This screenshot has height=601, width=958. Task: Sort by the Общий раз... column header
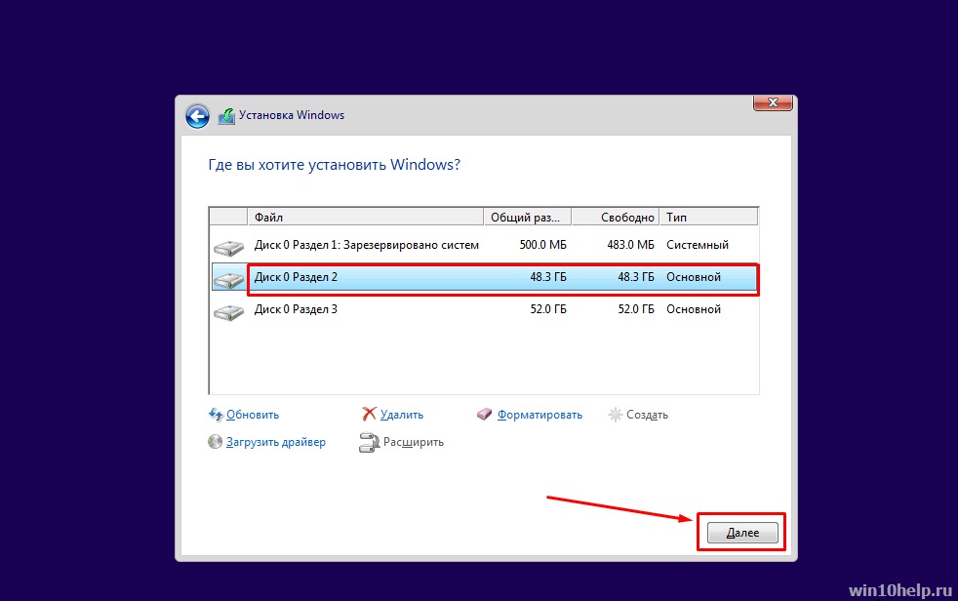(x=527, y=217)
